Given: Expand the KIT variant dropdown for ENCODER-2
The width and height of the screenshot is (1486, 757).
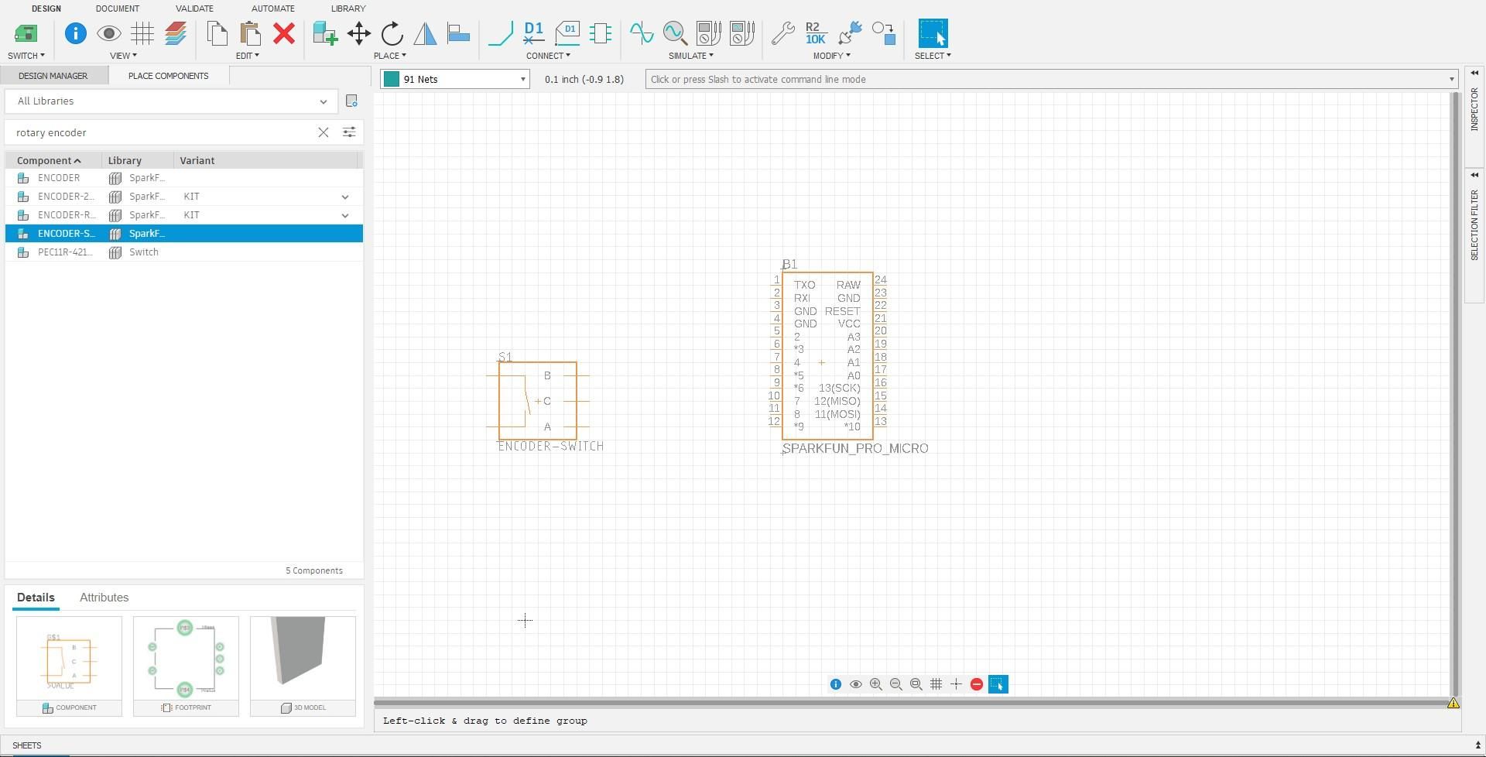Looking at the screenshot, I should 345,196.
